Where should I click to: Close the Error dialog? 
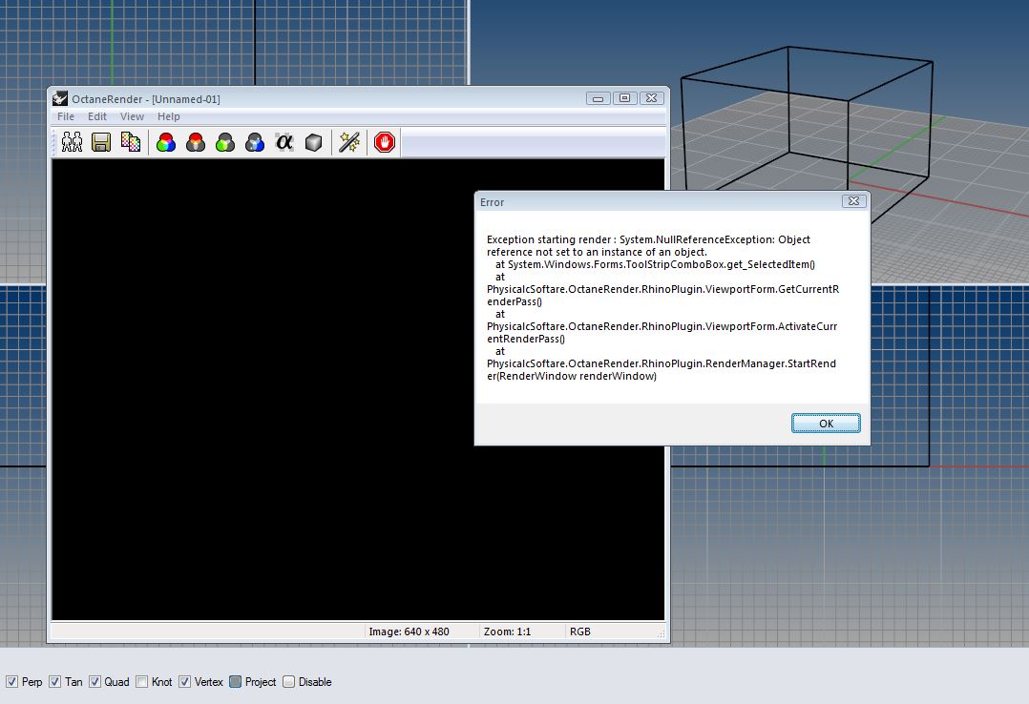click(853, 201)
